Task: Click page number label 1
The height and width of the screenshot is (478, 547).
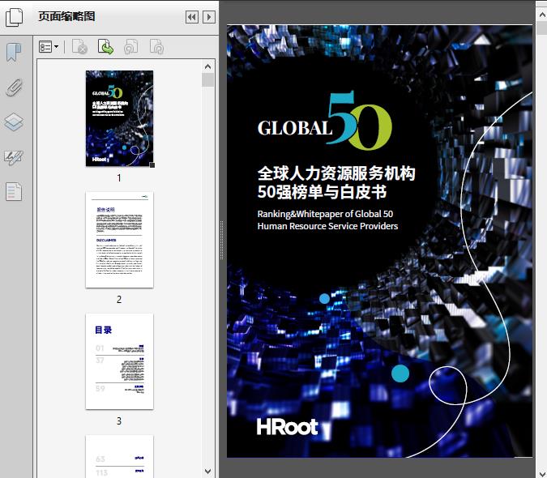Action: [119, 178]
